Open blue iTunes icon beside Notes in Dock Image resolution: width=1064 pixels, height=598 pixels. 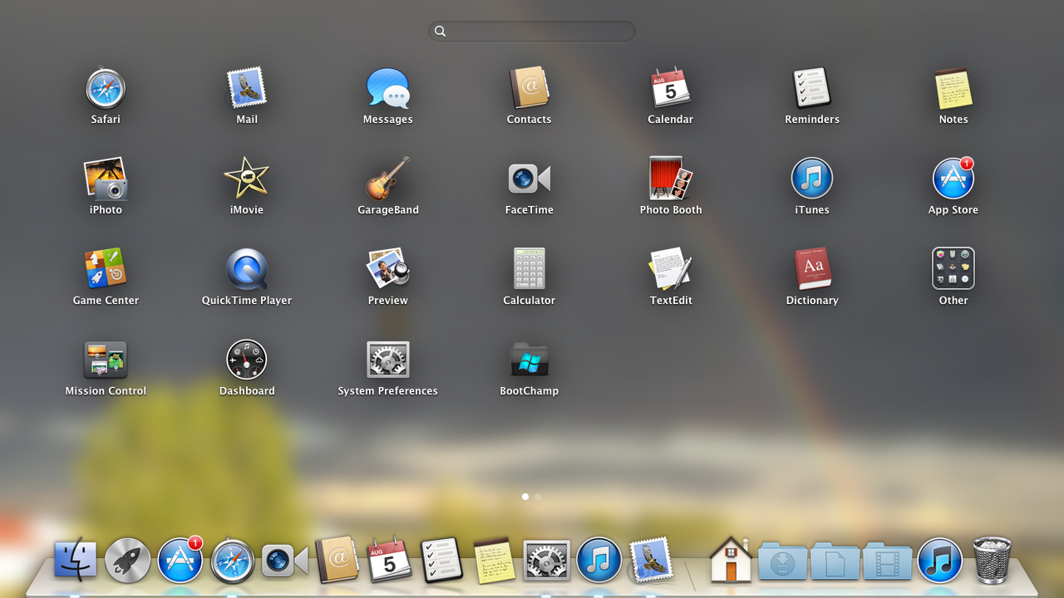tap(598, 560)
